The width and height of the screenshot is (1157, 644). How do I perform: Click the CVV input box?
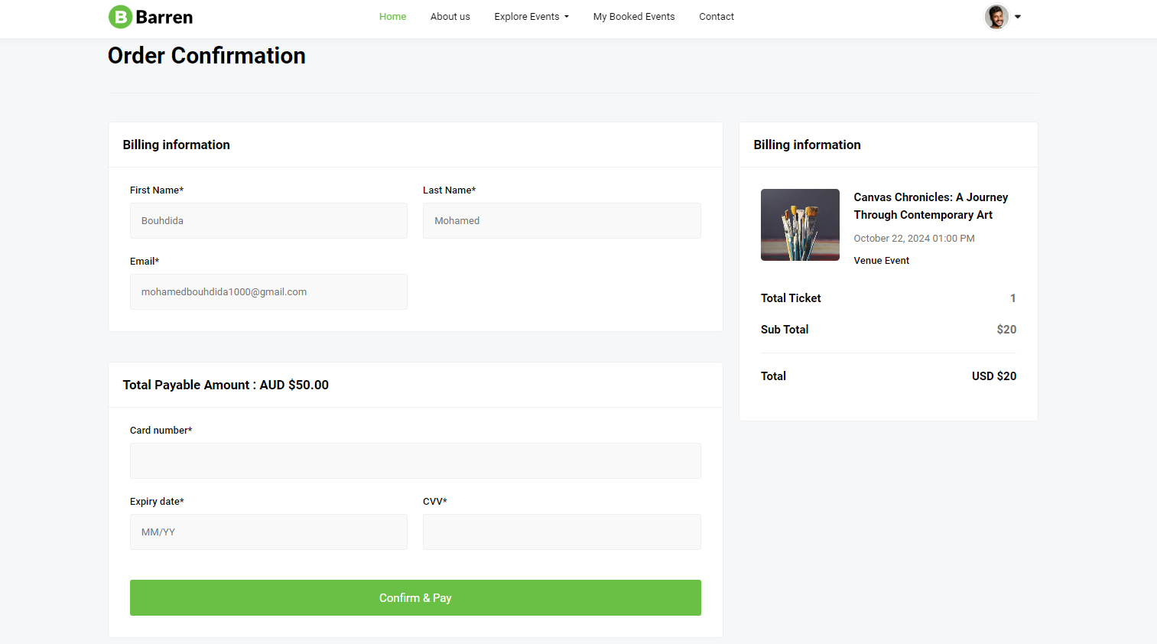(561, 532)
